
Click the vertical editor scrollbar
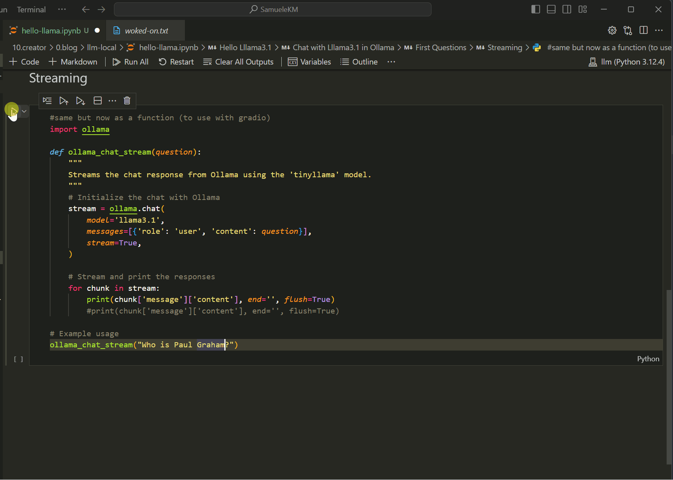pos(669,376)
